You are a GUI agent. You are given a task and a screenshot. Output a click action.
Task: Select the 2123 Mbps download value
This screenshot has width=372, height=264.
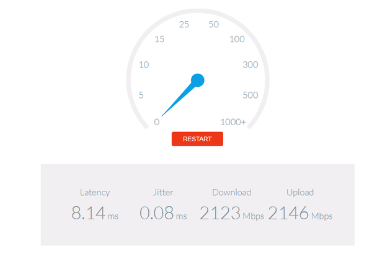232,213
